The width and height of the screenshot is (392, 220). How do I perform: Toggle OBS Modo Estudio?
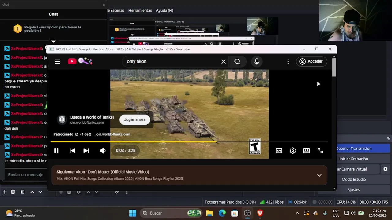354,179
